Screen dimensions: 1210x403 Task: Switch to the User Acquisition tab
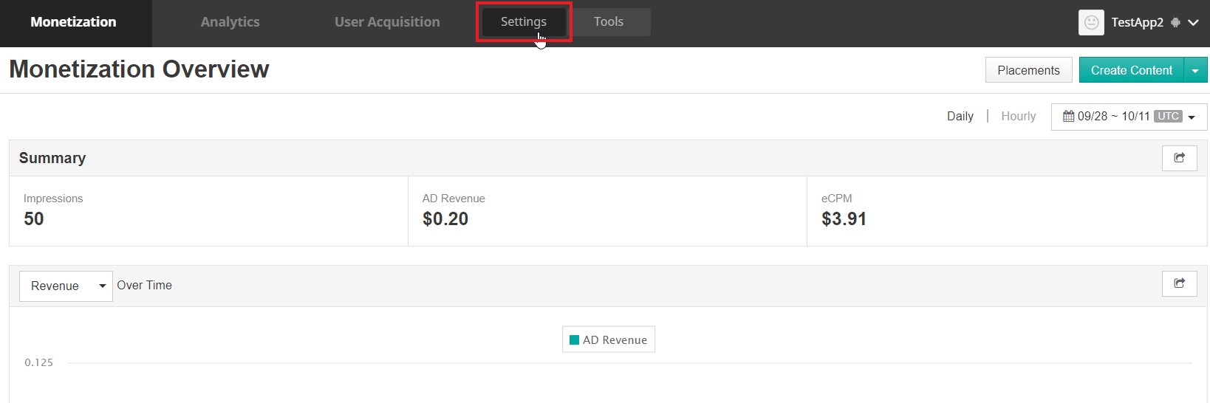tap(387, 22)
